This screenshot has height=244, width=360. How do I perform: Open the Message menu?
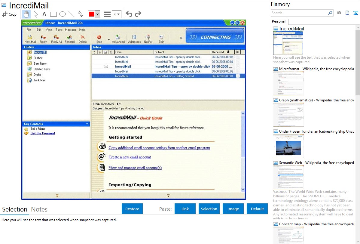point(71,30)
